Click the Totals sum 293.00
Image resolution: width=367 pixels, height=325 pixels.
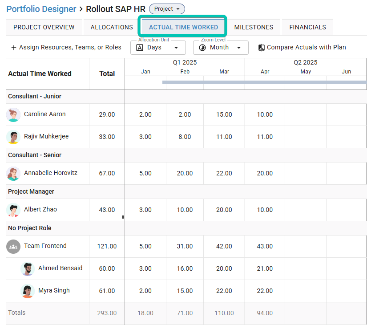pyautogui.click(x=107, y=313)
